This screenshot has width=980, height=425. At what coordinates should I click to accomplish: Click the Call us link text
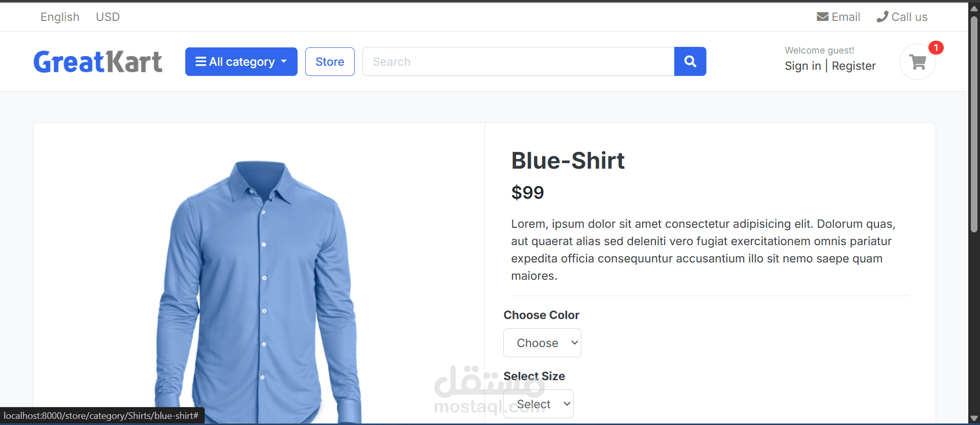909,17
